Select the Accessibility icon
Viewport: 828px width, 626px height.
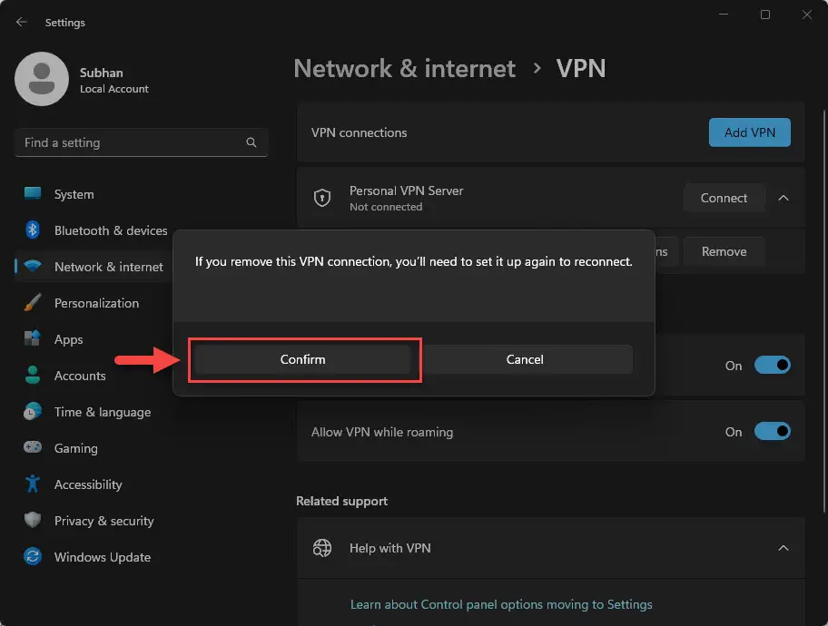(x=33, y=484)
